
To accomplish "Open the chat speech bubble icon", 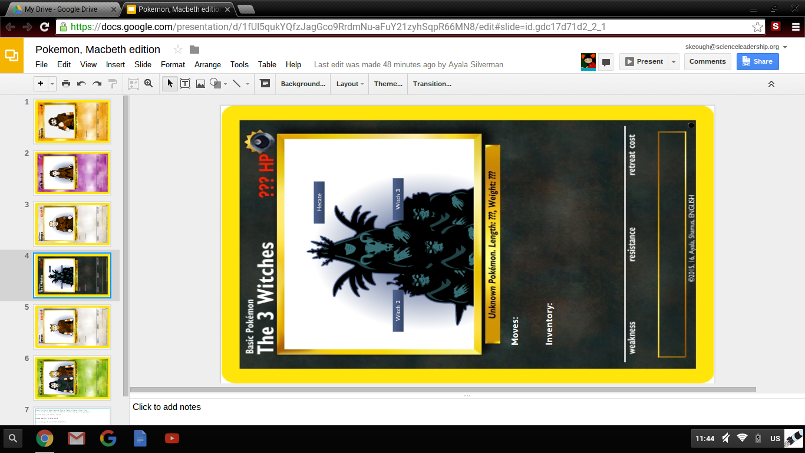I will tap(606, 62).
